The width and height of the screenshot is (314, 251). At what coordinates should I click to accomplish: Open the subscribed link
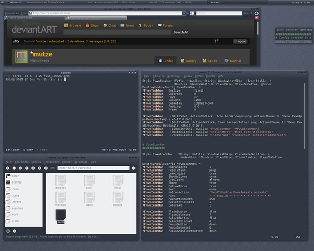coord(57,41)
